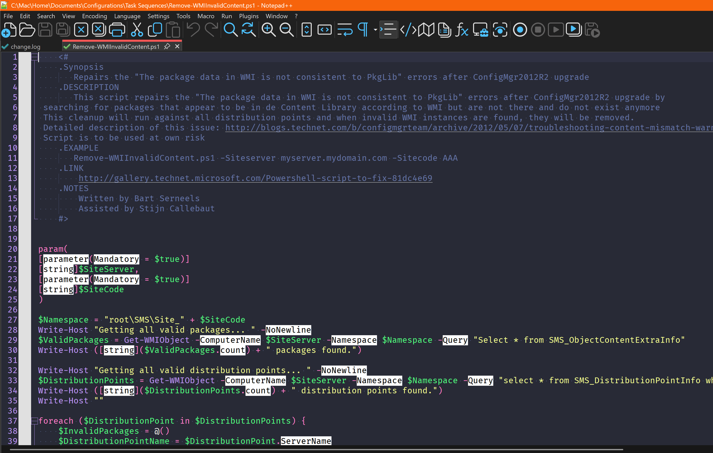Play back the recorded macro

tap(556, 30)
